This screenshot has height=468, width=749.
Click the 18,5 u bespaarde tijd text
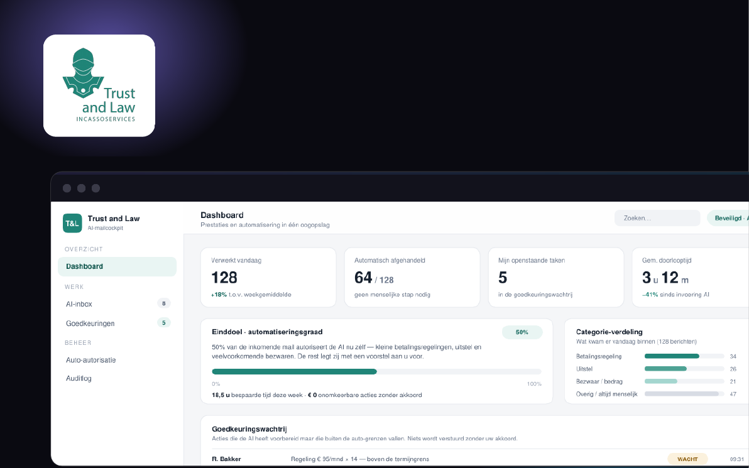pos(258,395)
